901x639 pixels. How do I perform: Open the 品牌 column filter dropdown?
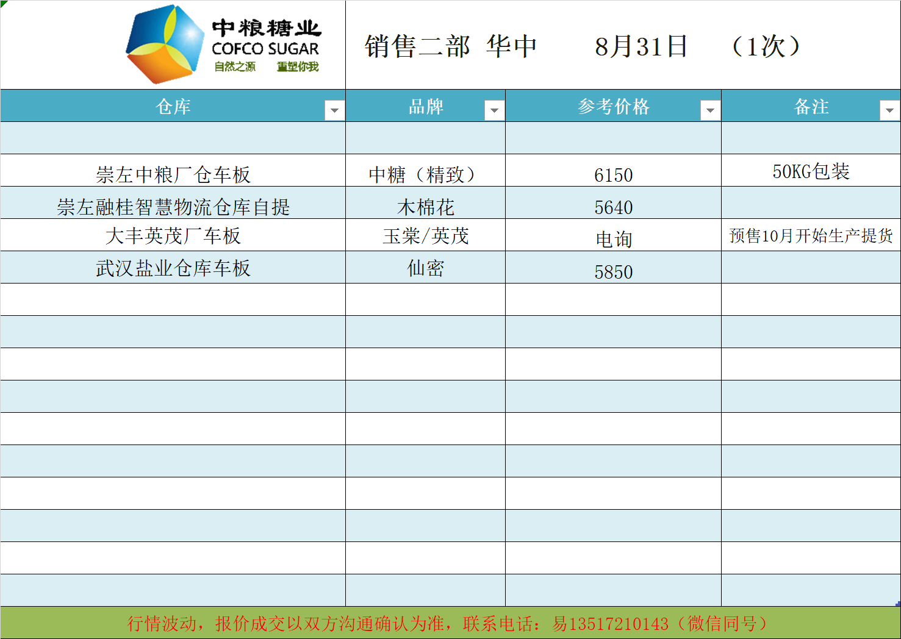tap(494, 110)
